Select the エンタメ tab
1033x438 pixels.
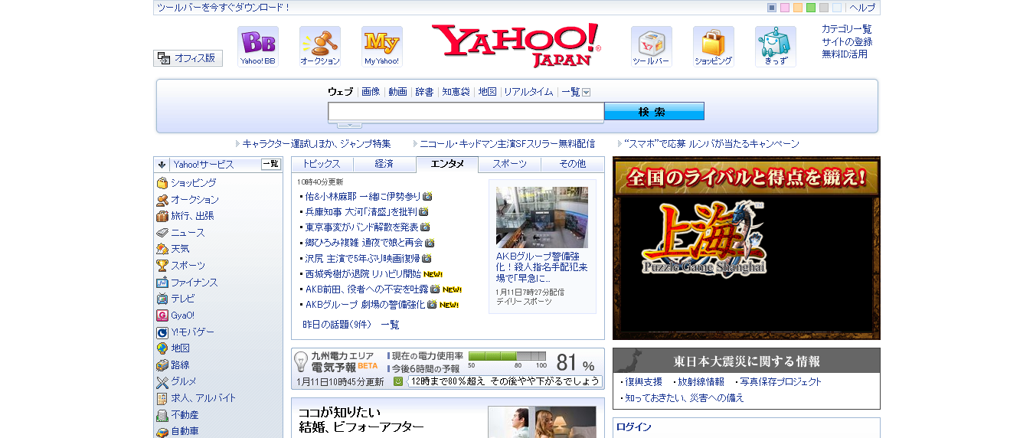tap(447, 164)
